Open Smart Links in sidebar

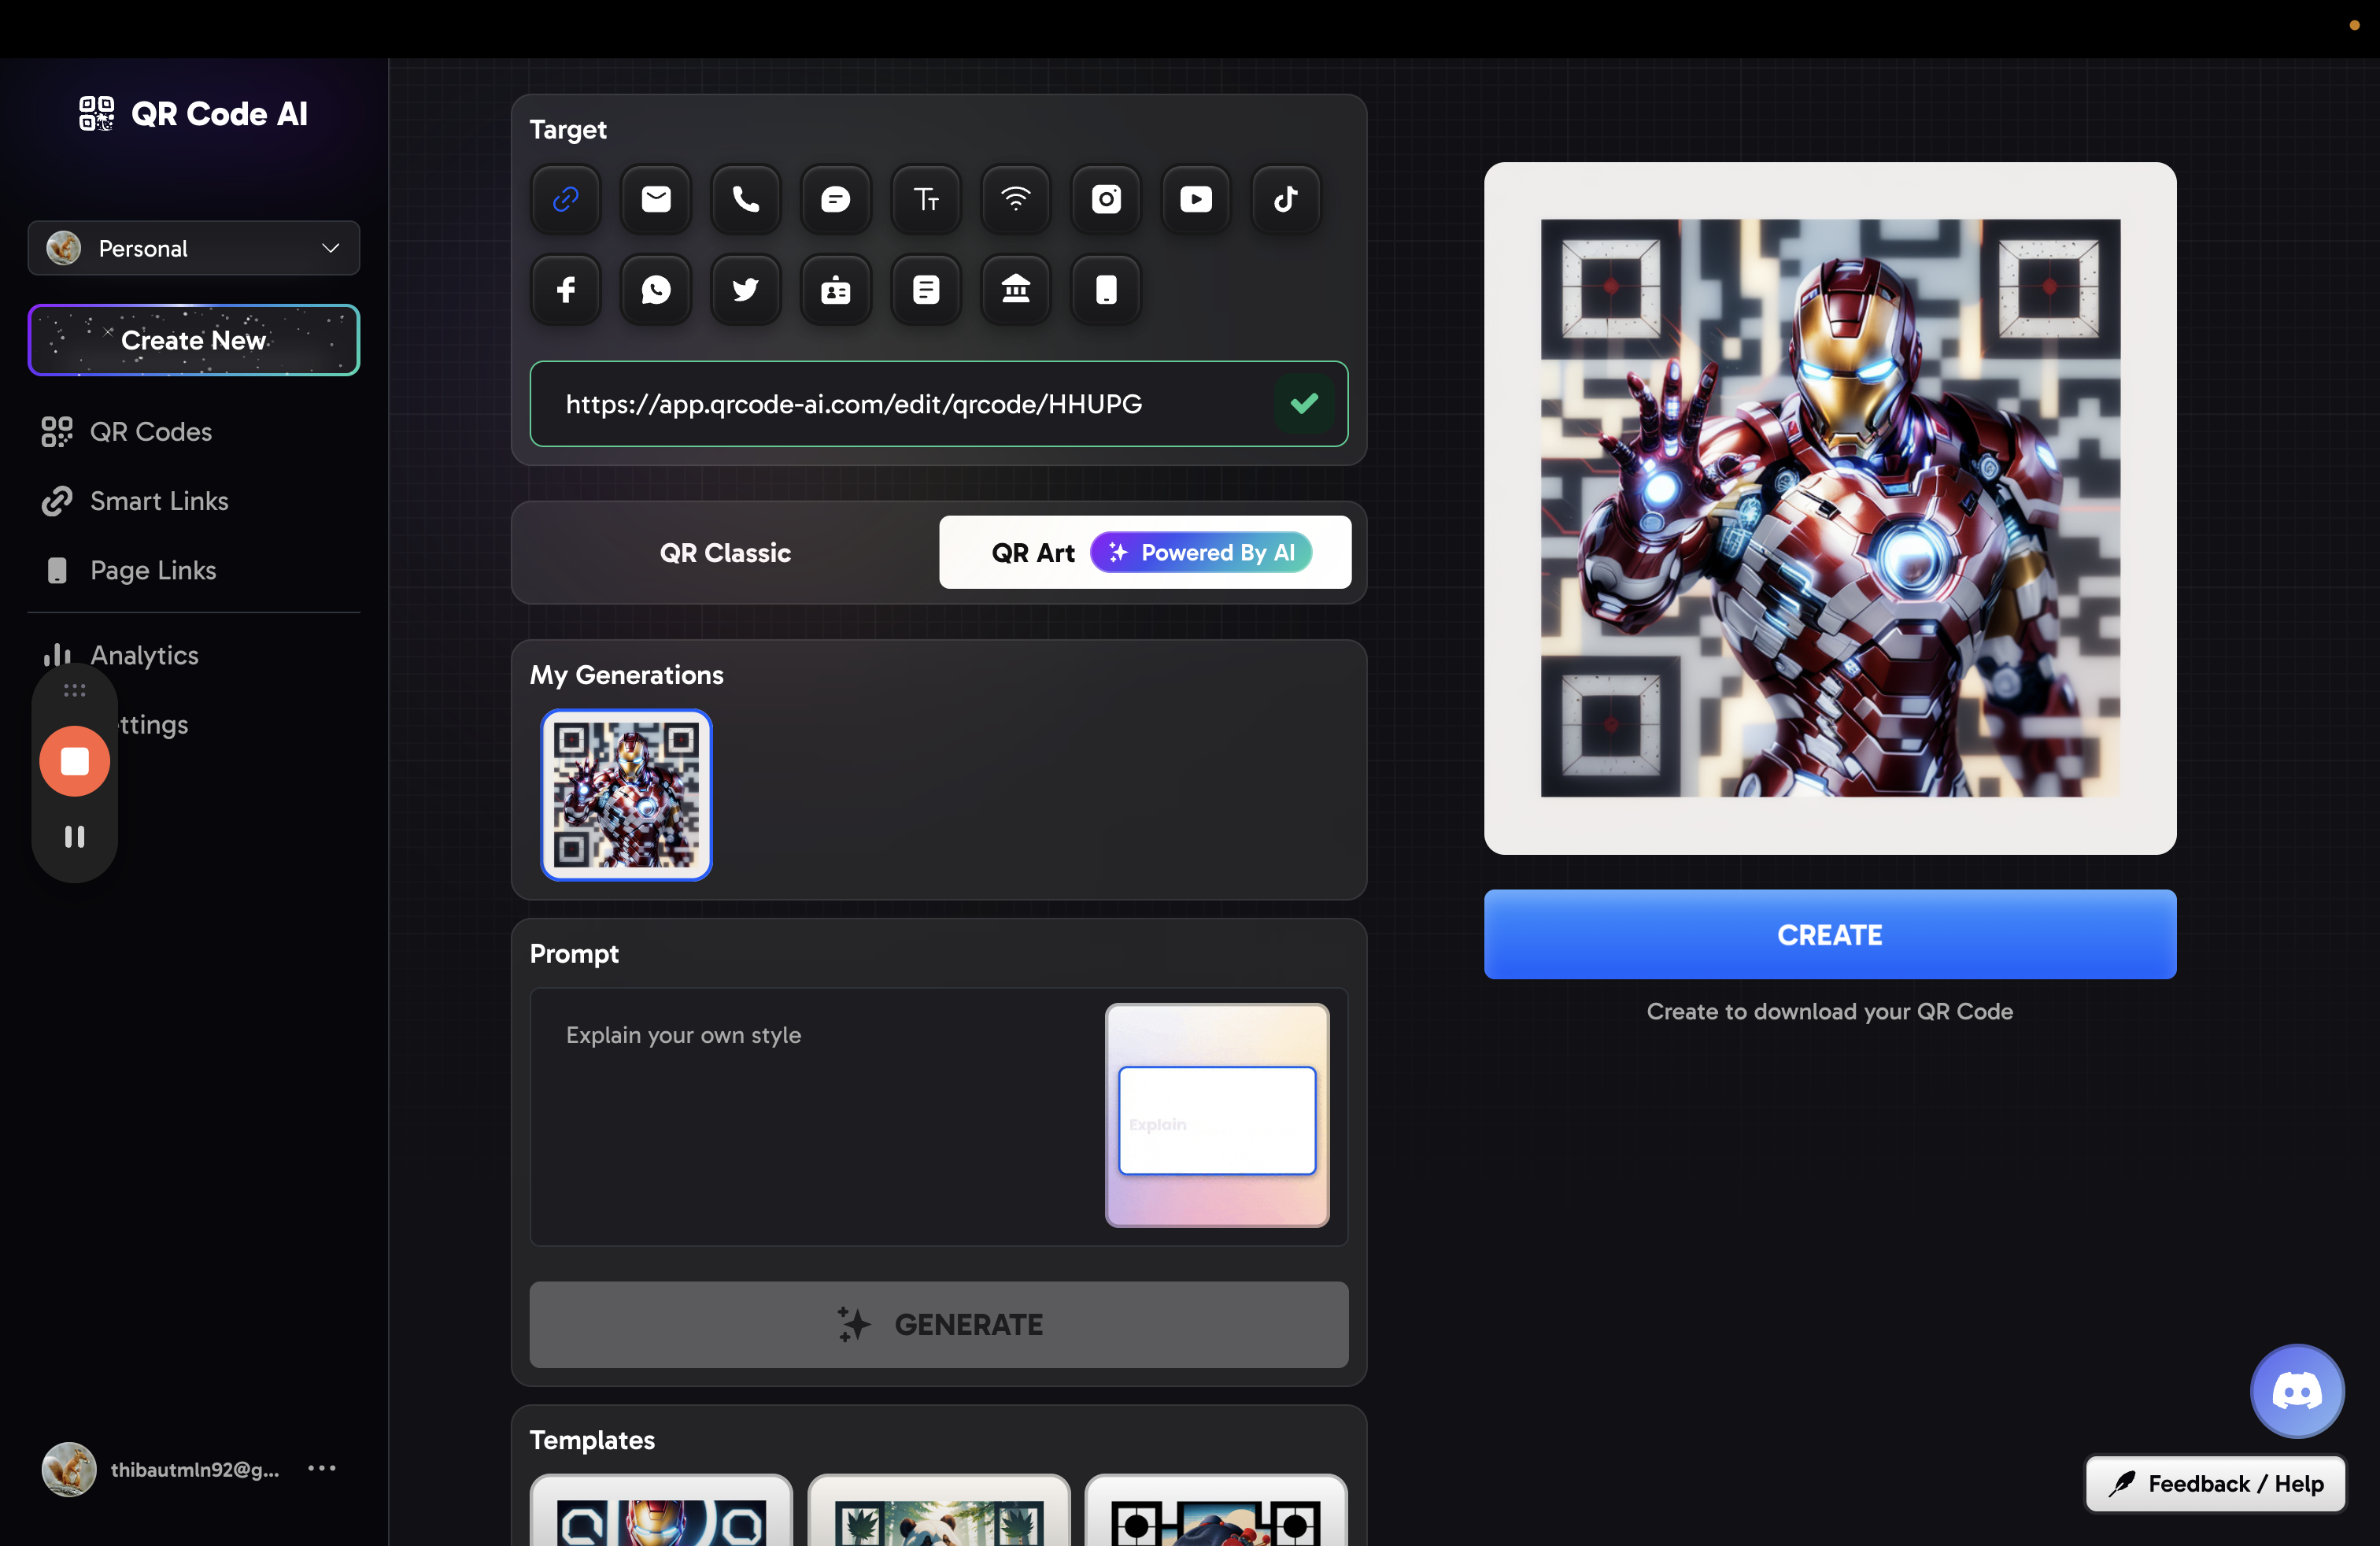[159, 501]
